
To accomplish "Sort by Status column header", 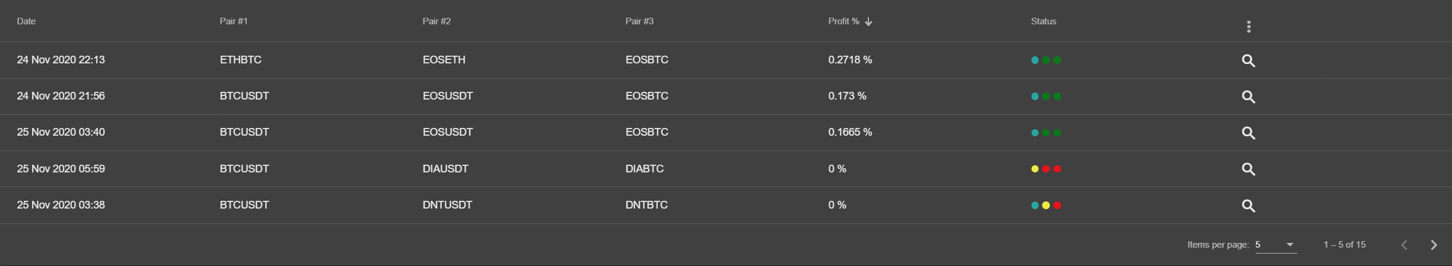I will point(1043,21).
